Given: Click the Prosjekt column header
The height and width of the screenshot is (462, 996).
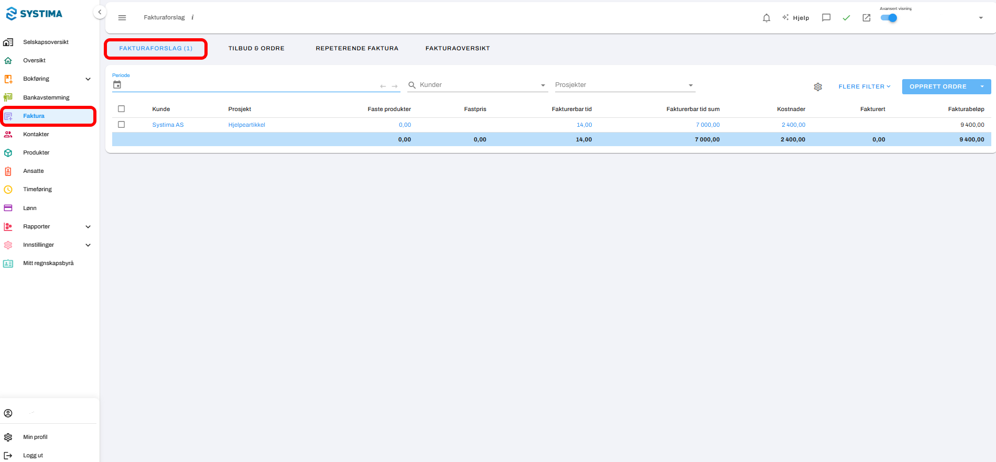Looking at the screenshot, I should tap(240, 109).
